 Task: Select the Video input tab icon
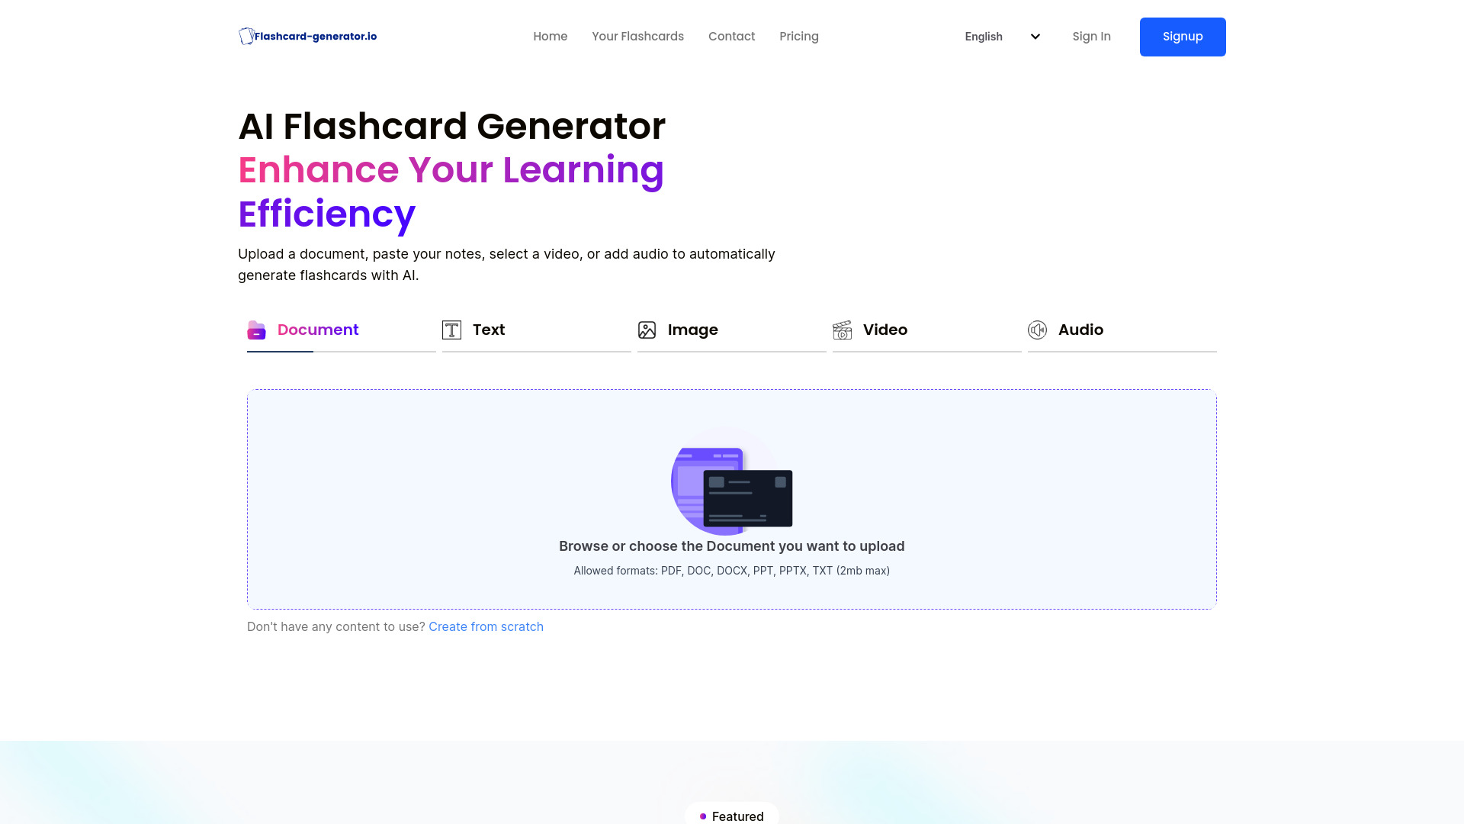(843, 329)
